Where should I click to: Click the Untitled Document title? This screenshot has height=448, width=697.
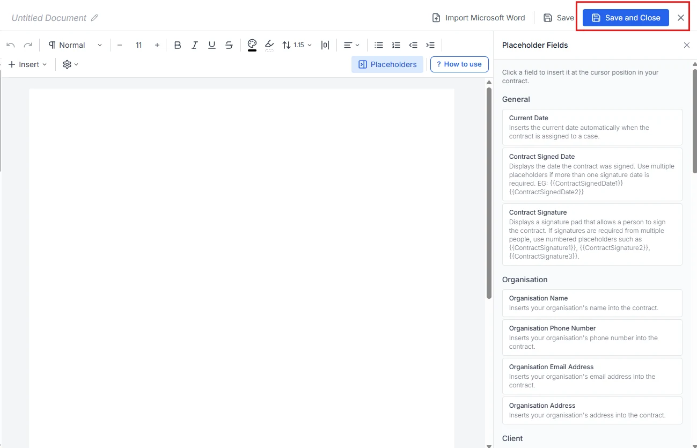tap(49, 18)
